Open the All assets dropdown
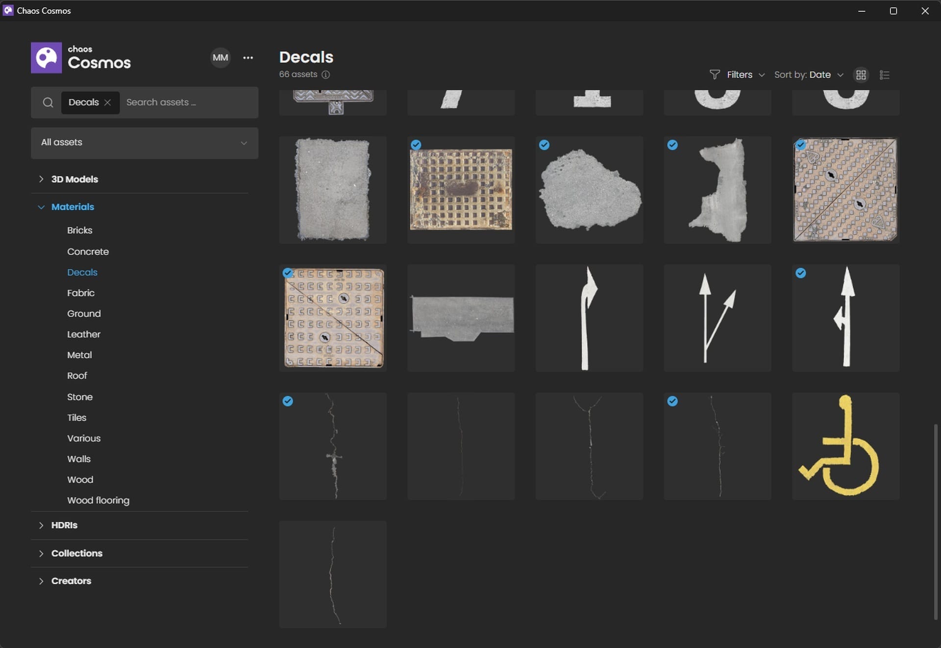 point(144,143)
